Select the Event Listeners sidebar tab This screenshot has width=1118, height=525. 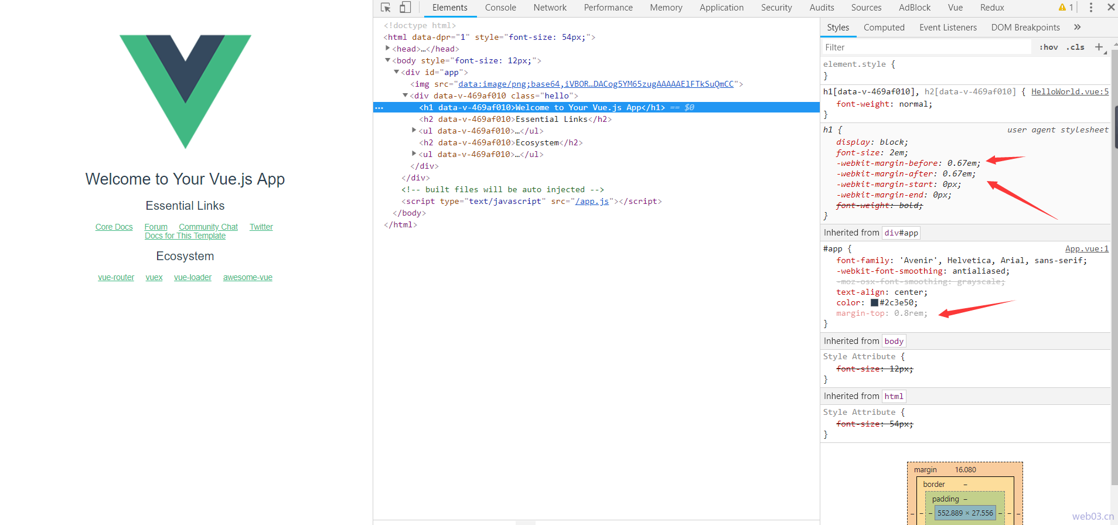948,28
